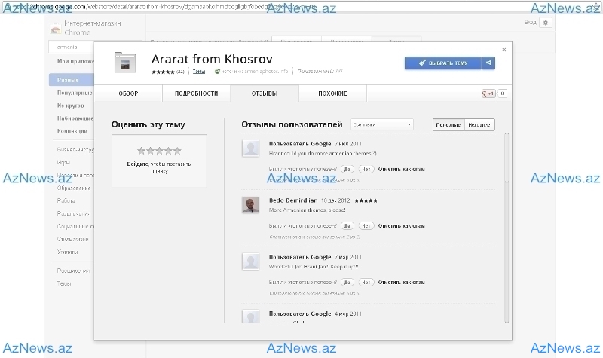The width and height of the screenshot is (603, 358).
Task: Click the share icon beside the theme button
Action: coord(488,63)
